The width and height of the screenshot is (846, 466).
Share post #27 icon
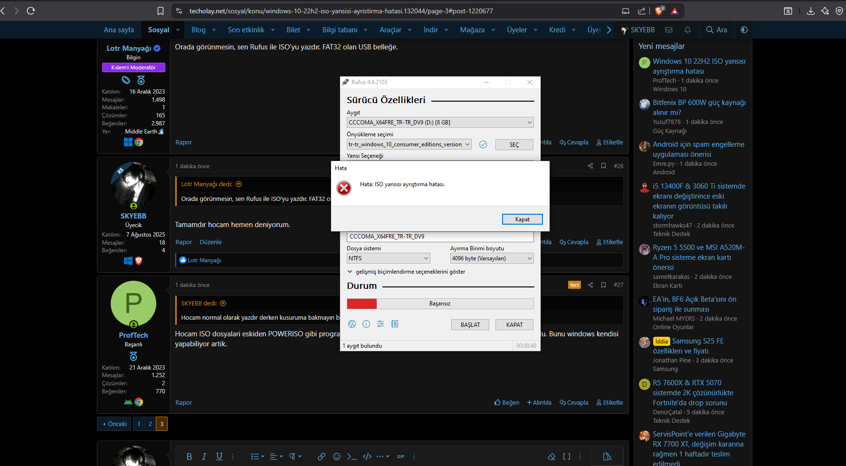[590, 285]
